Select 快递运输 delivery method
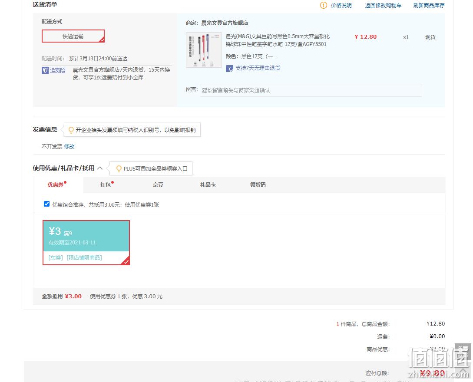The image size is (473, 382). 73,36
